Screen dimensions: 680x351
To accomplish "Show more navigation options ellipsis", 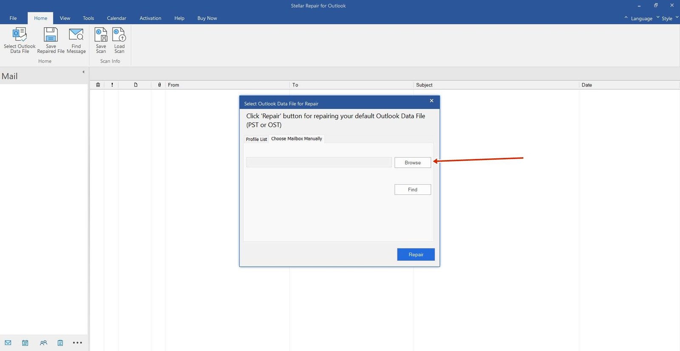I will (x=77, y=342).
